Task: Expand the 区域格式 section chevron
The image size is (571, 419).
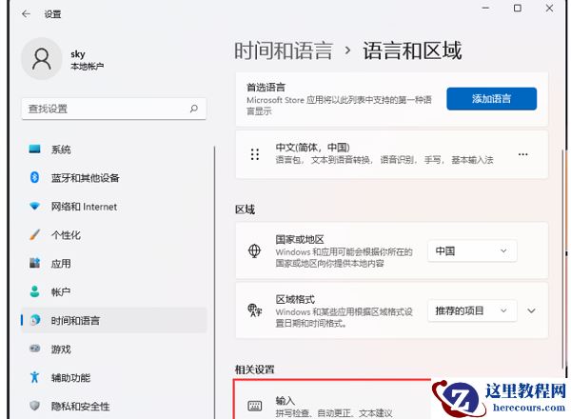Action: click(531, 310)
